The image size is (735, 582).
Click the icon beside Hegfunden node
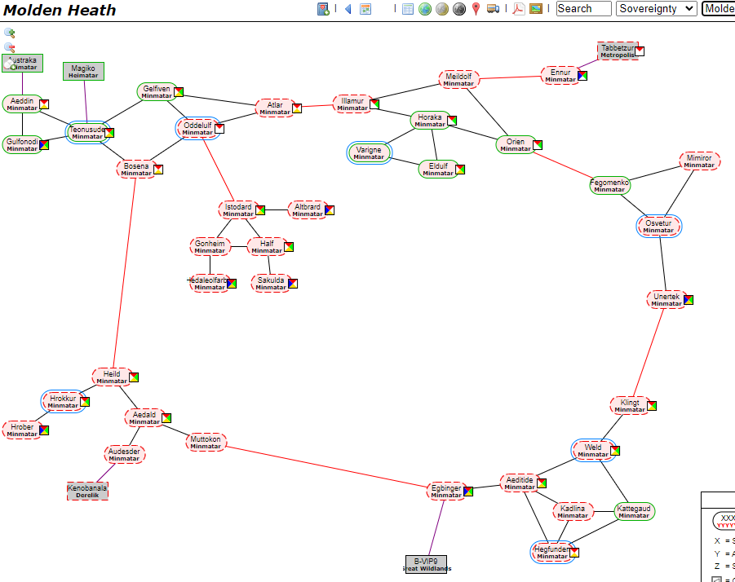click(x=574, y=553)
